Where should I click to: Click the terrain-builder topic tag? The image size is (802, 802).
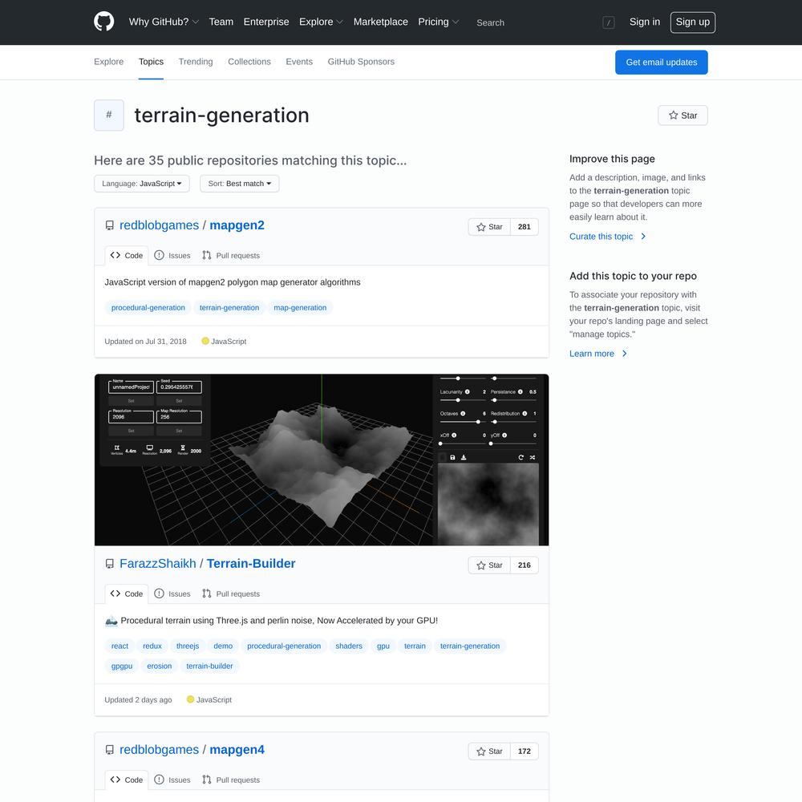pos(209,666)
